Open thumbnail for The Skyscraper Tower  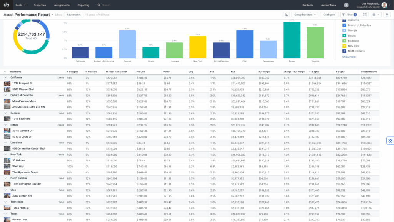(7, 172)
